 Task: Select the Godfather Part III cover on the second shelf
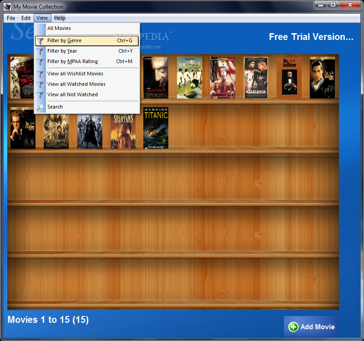click(23, 128)
